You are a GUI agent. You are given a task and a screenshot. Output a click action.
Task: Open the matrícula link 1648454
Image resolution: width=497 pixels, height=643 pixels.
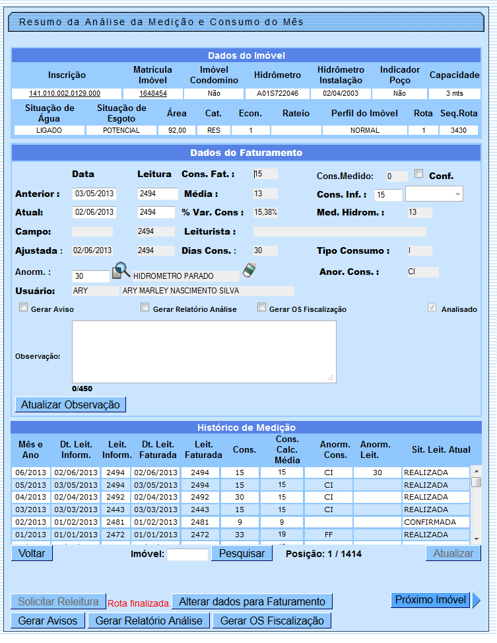coord(152,94)
